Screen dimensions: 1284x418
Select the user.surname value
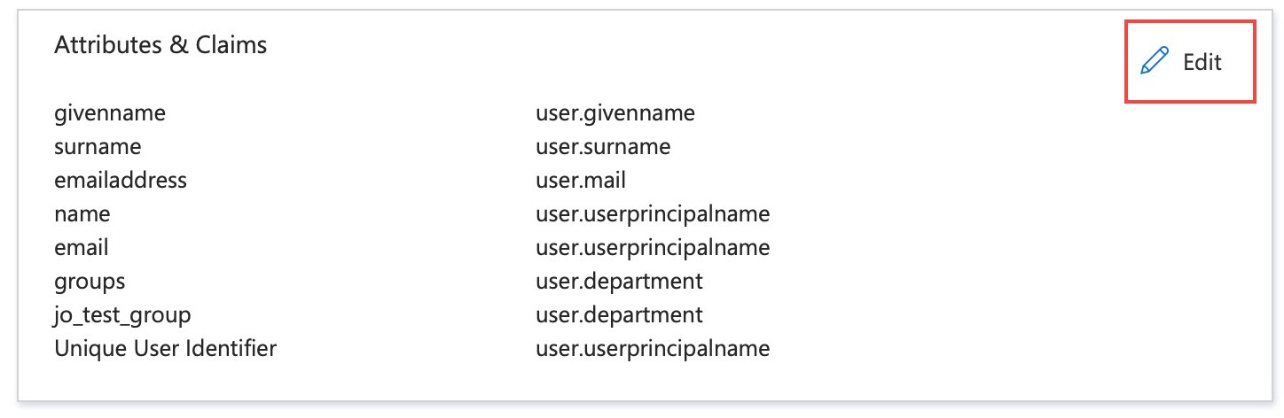[x=603, y=146]
